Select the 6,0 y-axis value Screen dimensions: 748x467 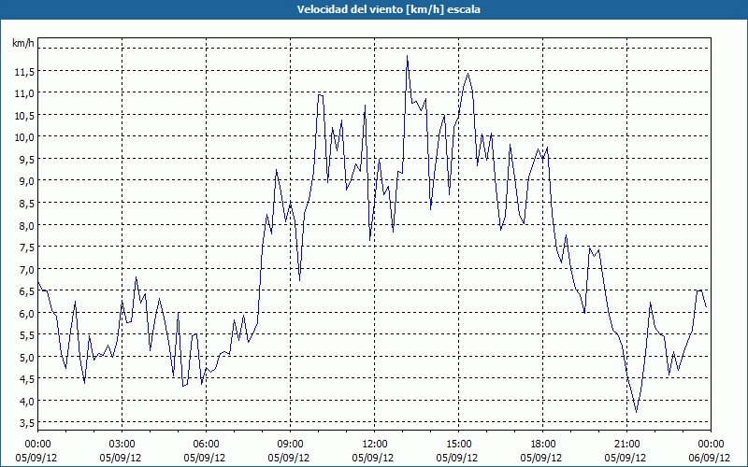pyautogui.click(x=26, y=313)
